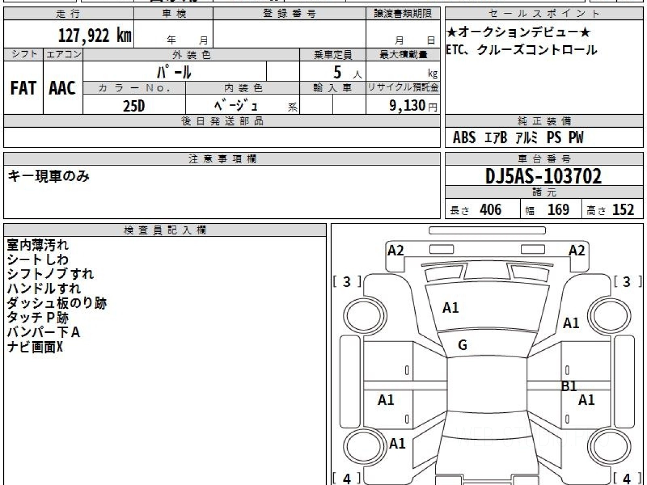Screen dimensions: 647x485
Task: Select the ダッシュ板のり跡 inspector note
Action: click(x=57, y=303)
